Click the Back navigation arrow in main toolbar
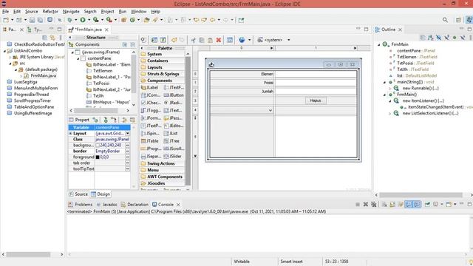 [212, 20]
